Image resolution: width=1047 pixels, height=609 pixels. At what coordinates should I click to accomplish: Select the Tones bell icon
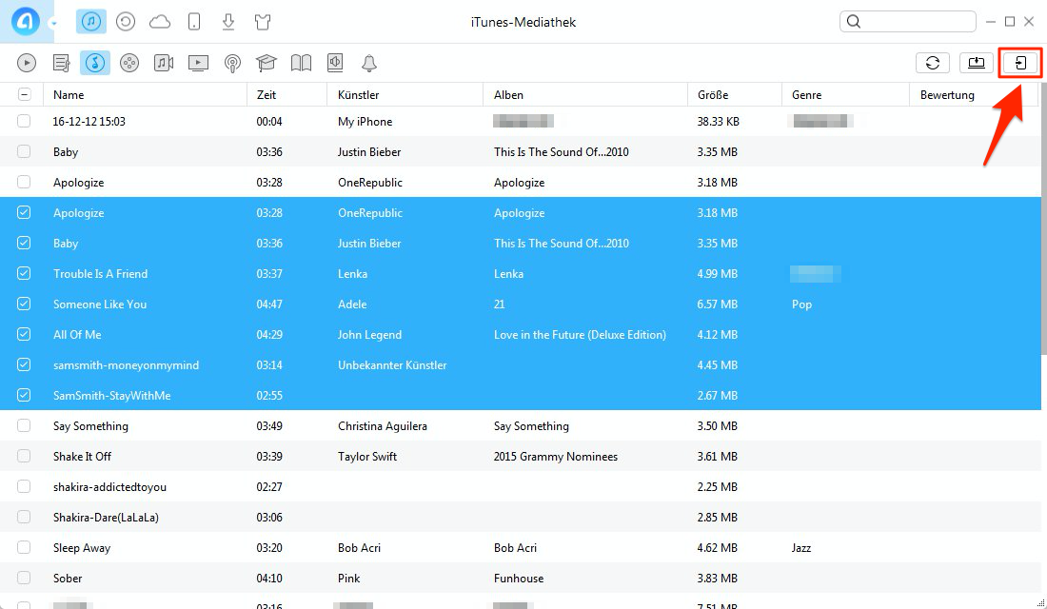(369, 63)
